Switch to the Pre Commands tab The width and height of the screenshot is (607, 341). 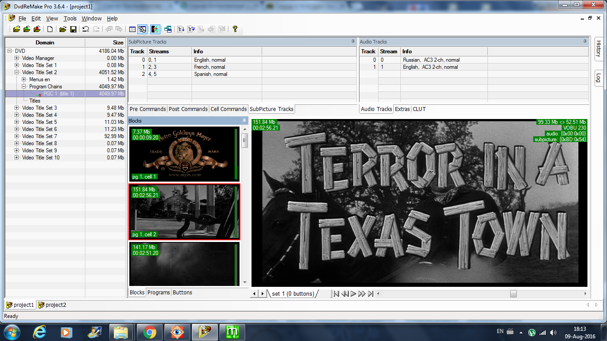[148, 109]
